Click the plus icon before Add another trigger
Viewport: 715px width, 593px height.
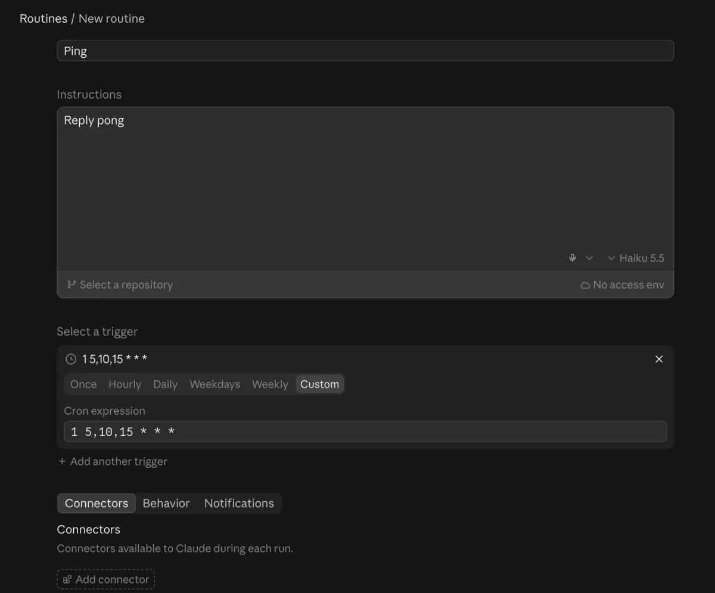tap(62, 461)
